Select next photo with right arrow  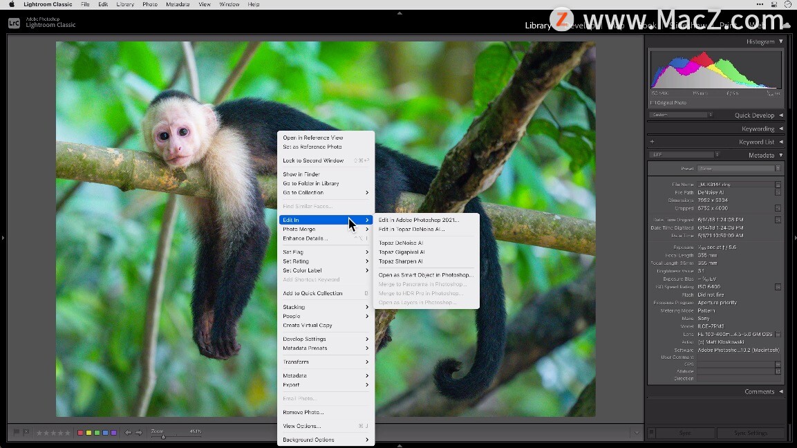139,433
